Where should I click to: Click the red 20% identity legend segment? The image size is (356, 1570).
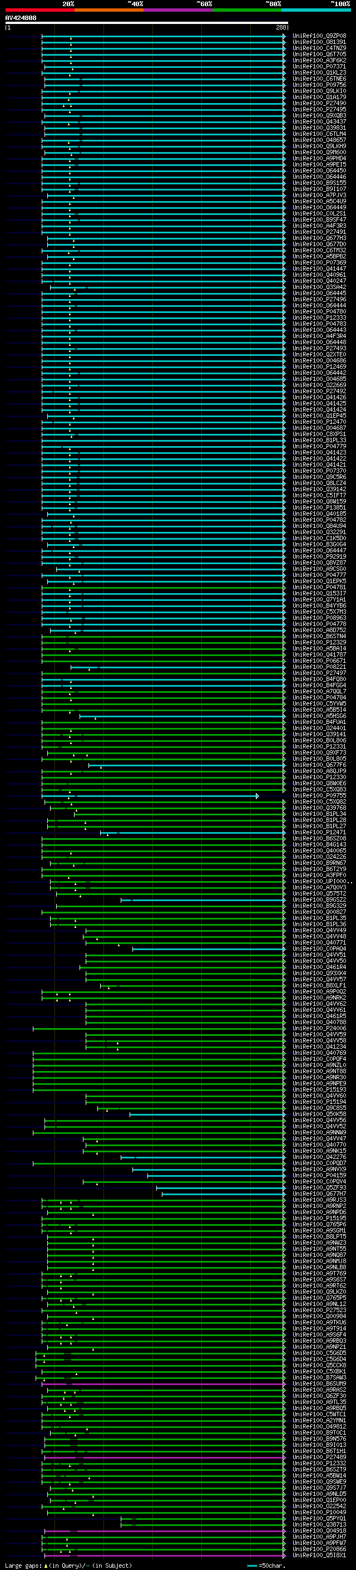point(40,10)
